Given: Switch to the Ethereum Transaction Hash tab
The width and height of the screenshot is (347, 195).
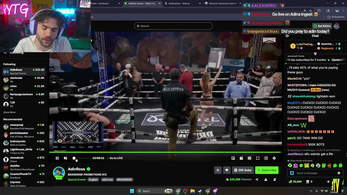Looking at the screenshot, I should pos(222,4).
